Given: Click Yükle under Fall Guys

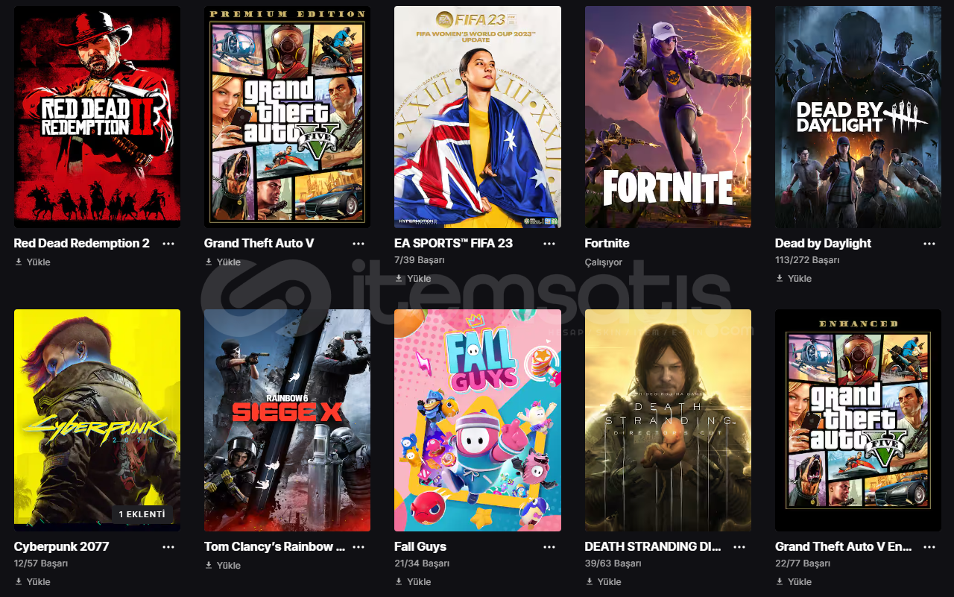Looking at the screenshot, I should point(413,582).
